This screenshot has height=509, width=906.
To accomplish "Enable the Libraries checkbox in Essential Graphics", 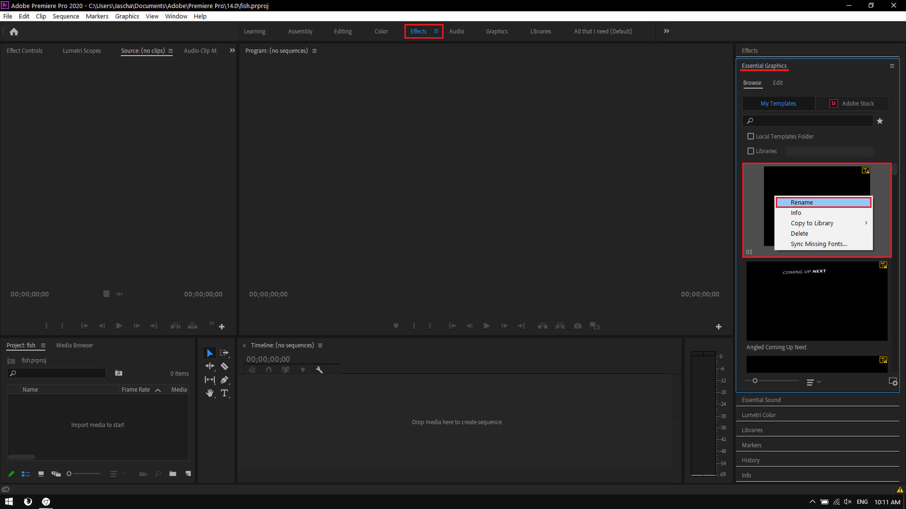I will 750,151.
